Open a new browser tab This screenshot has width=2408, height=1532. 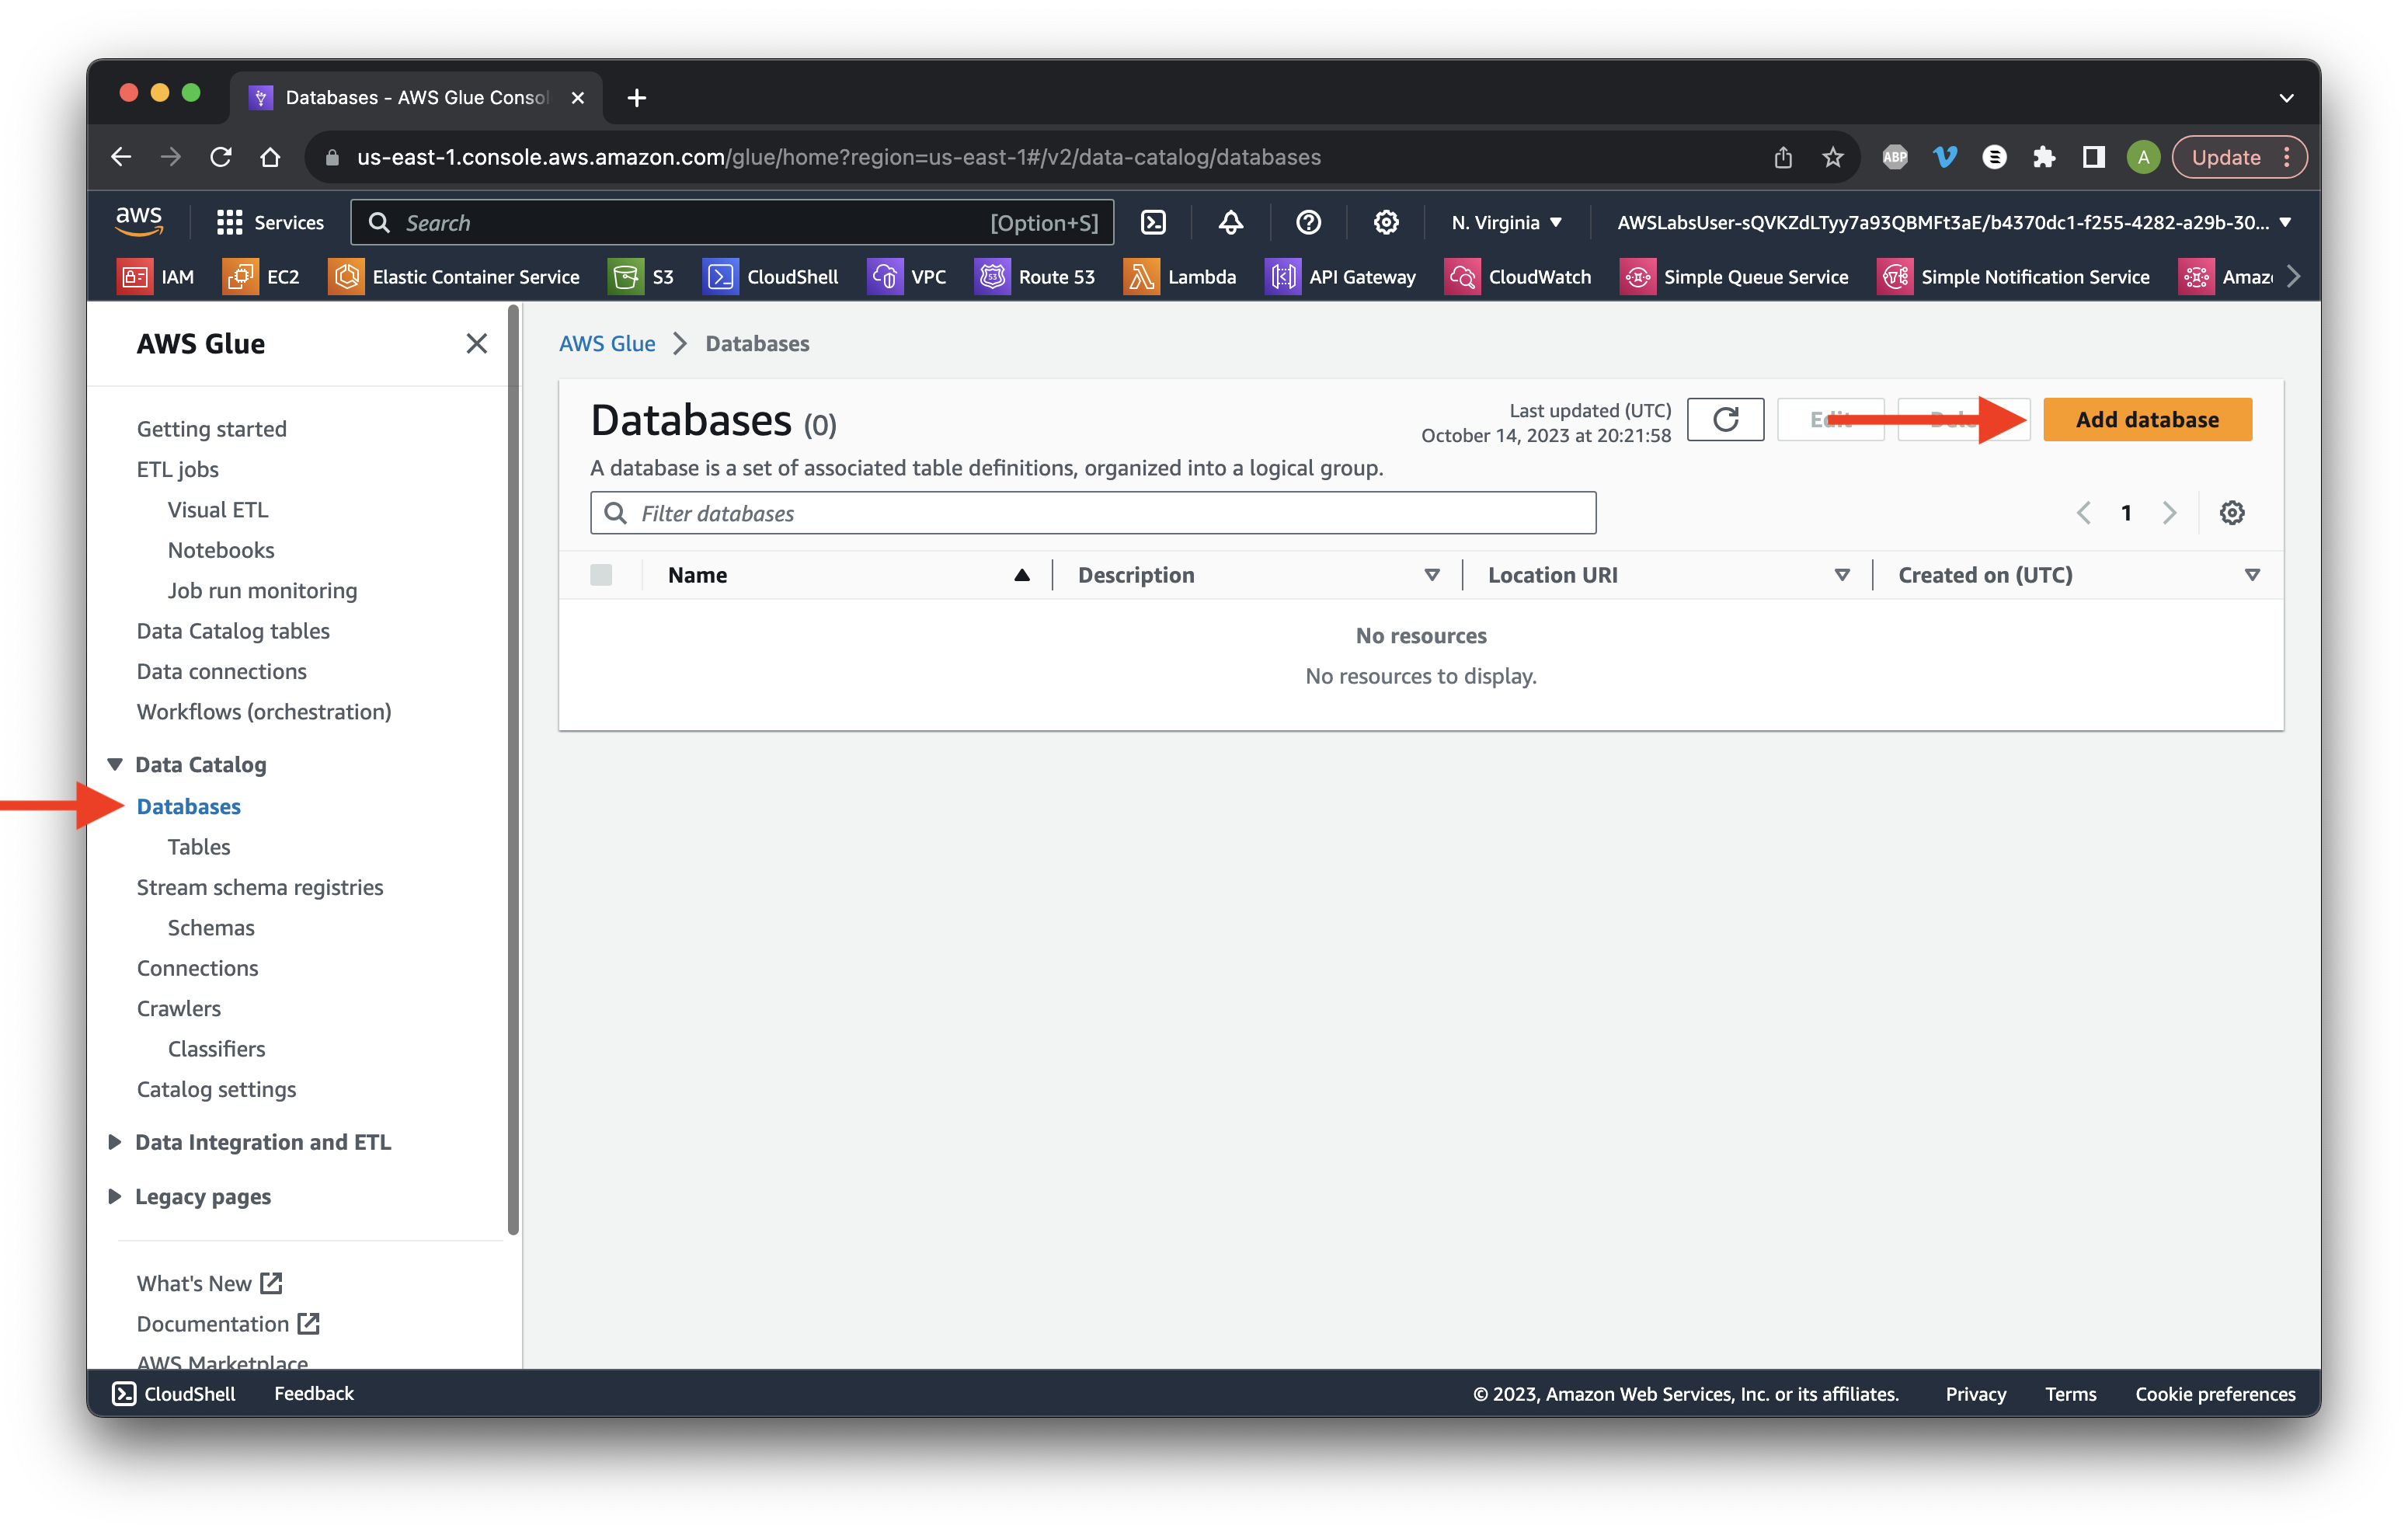tap(636, 97)
